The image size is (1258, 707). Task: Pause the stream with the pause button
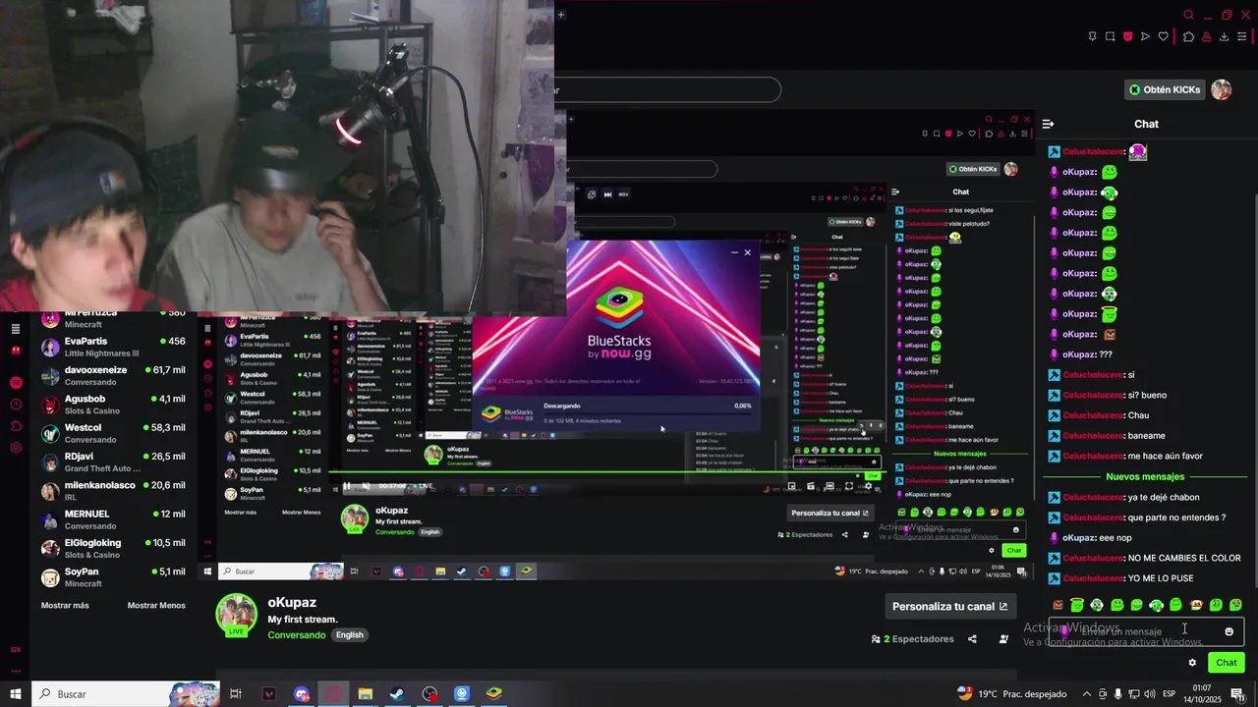pos(346,486)
